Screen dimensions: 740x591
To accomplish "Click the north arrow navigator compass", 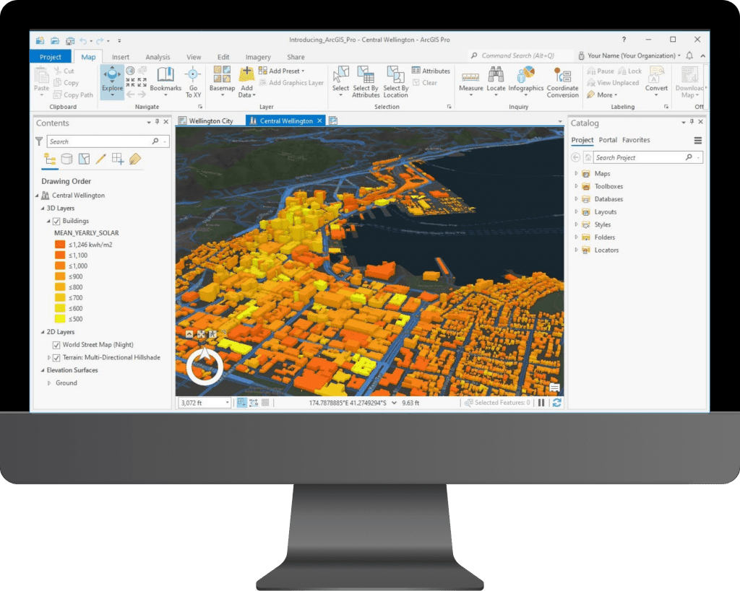I will (x=205, y=366).
